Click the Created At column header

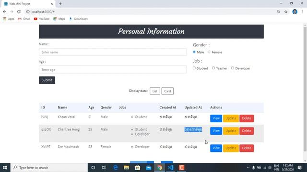168,107
